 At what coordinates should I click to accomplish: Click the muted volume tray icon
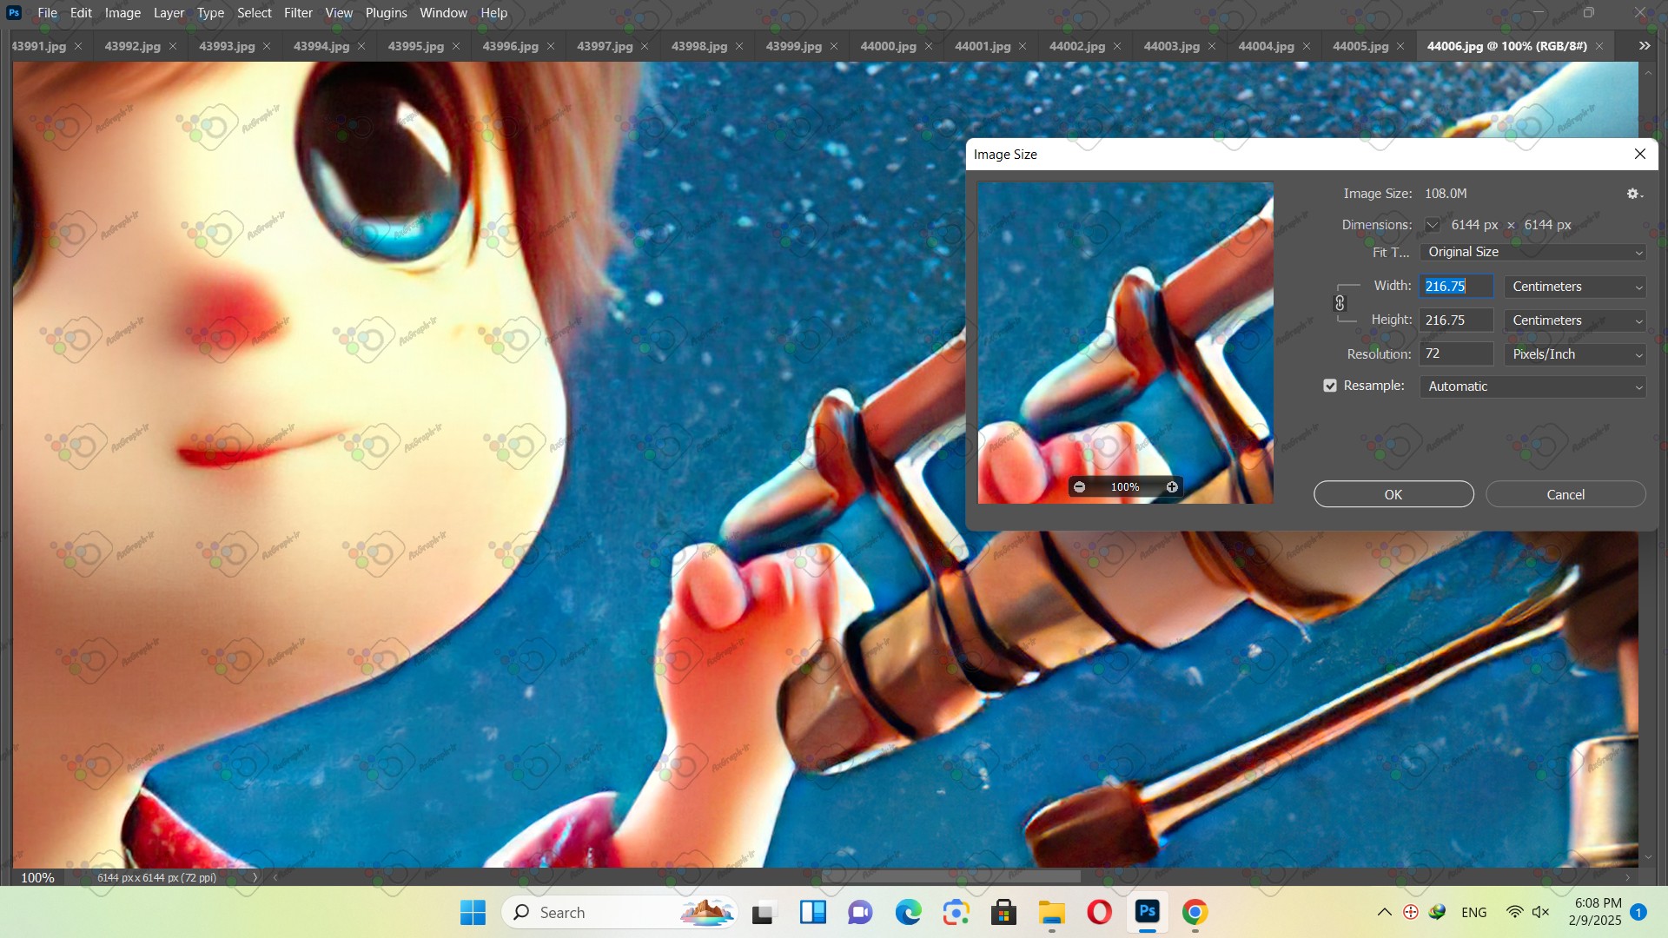pos(1541,912)
